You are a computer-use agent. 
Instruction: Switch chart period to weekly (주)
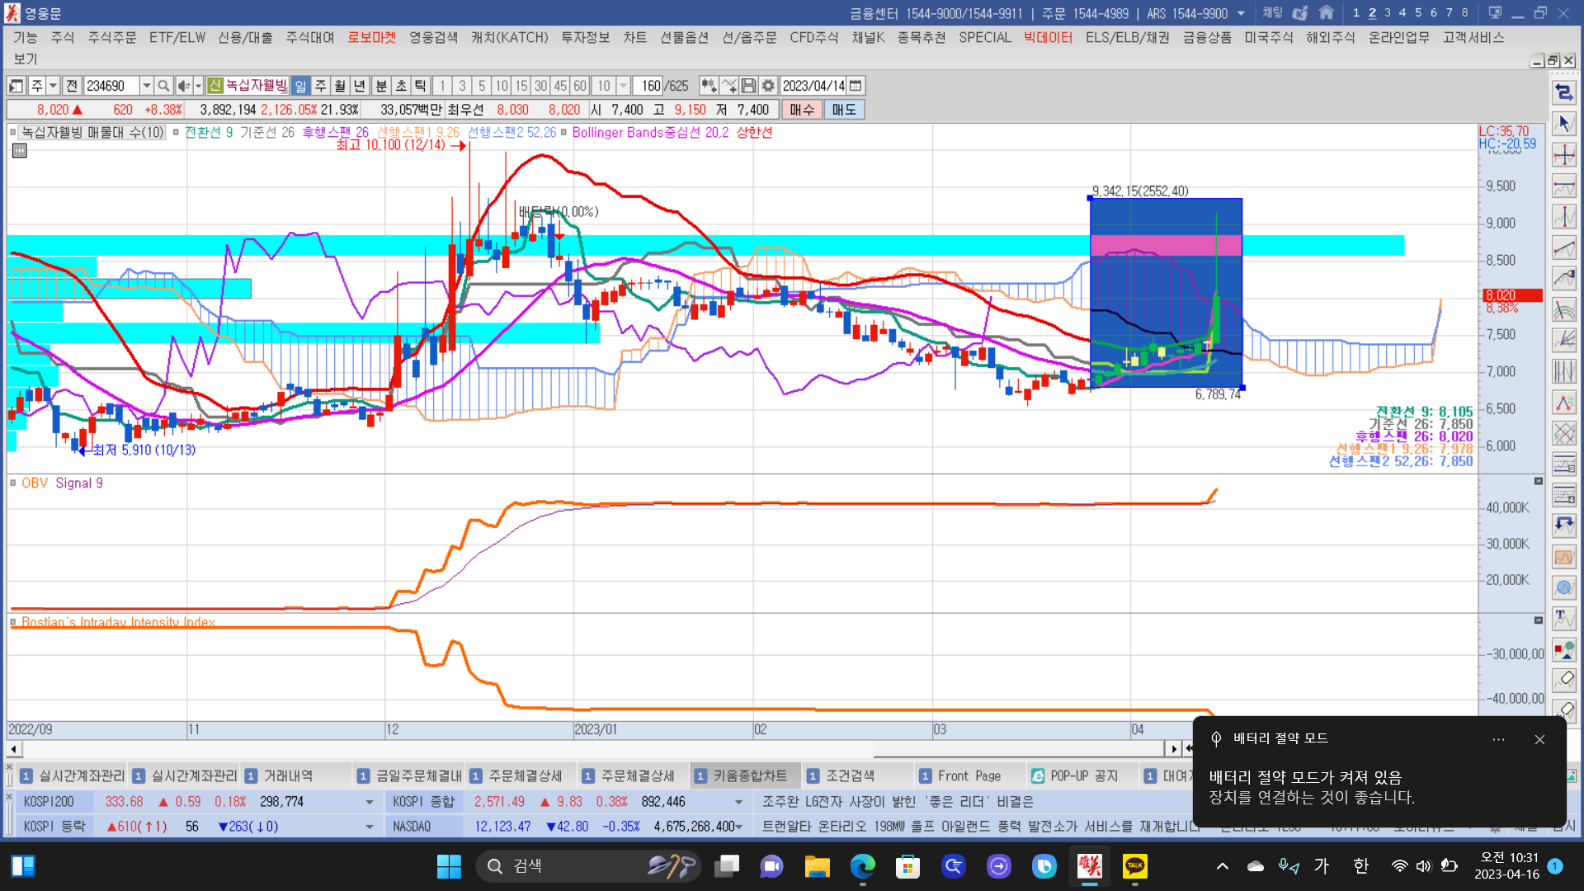tap(320, 86)
